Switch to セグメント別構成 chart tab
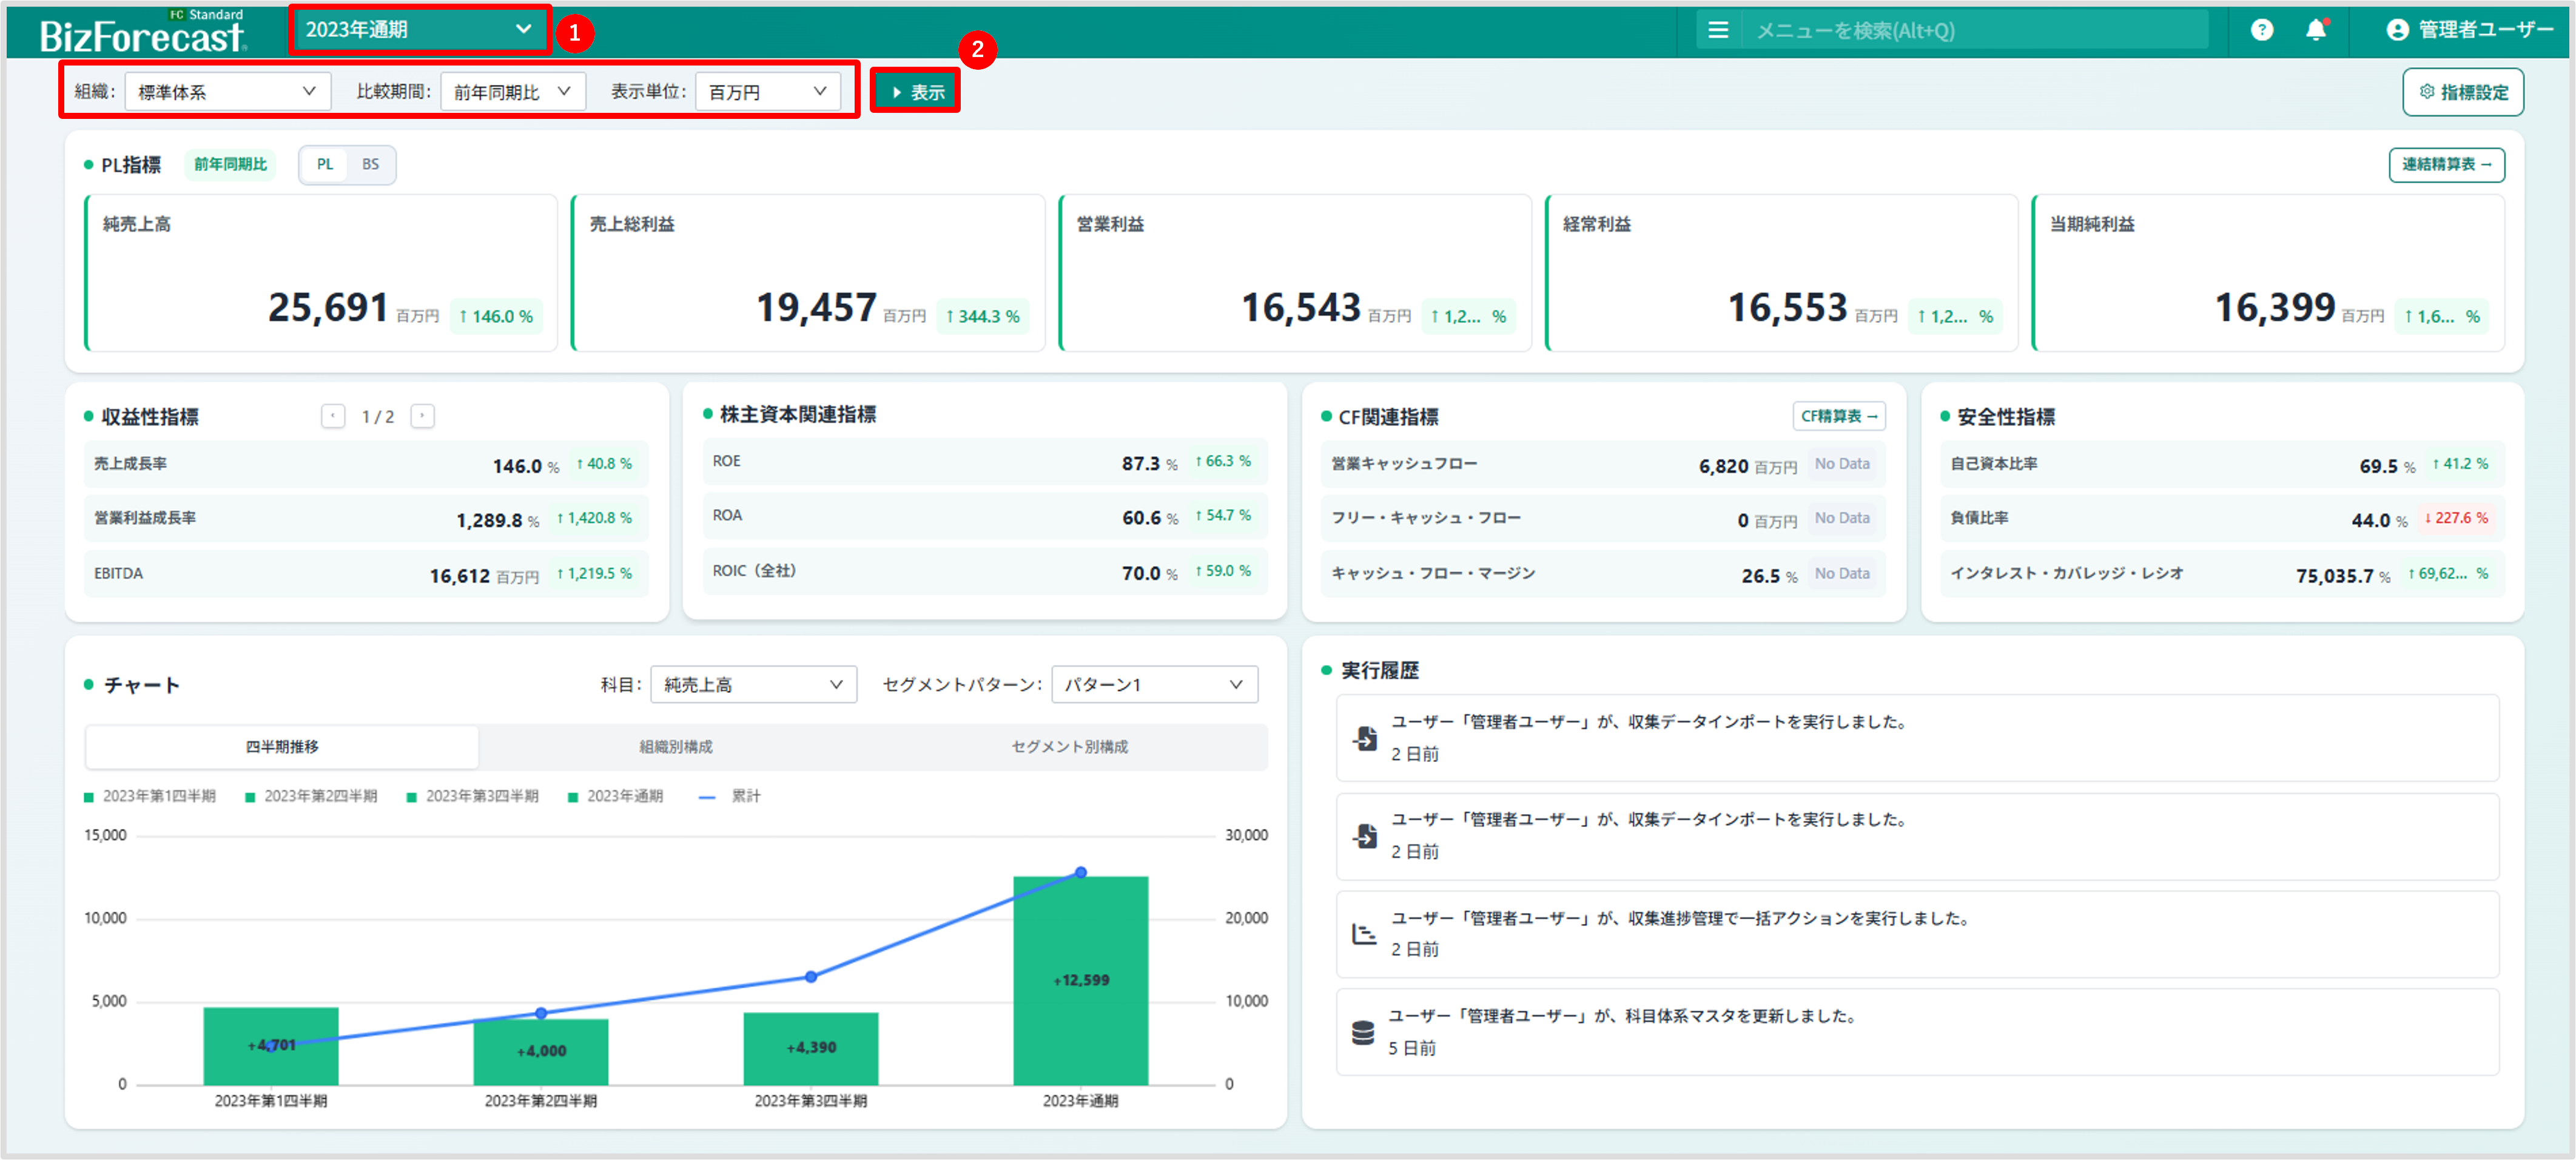This screenshot has width=2576, height=1160. pos(1069,747)
